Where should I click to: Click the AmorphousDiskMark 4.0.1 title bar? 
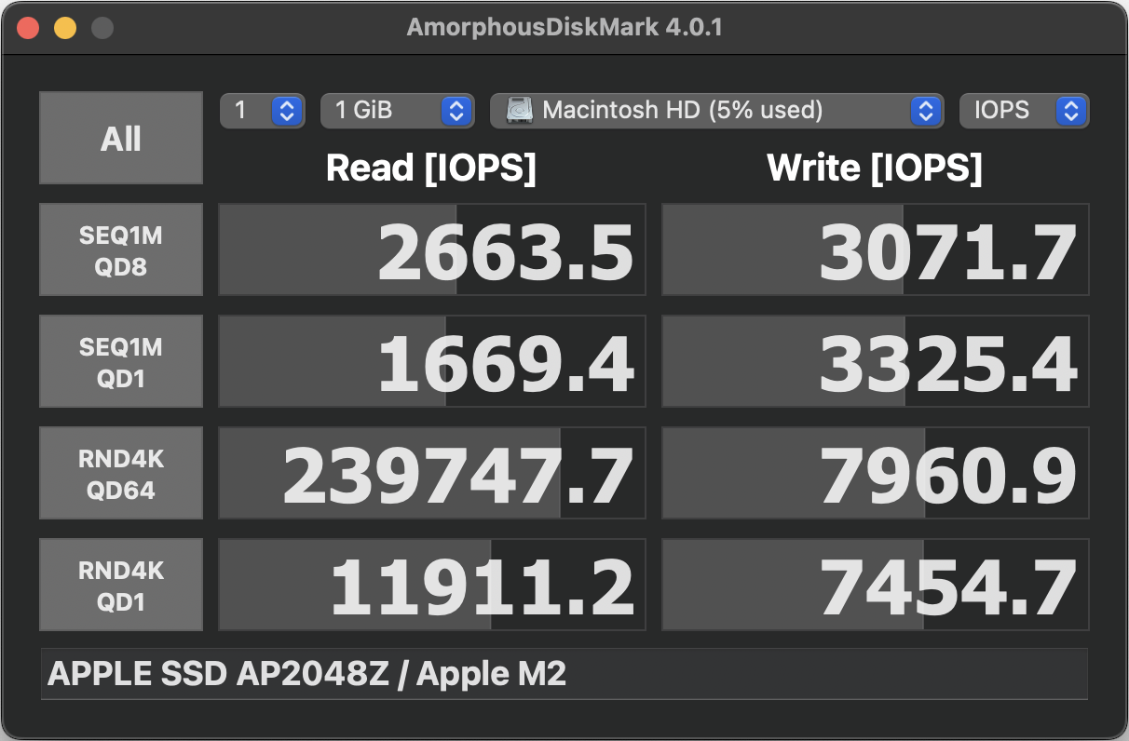coord(564,28)
